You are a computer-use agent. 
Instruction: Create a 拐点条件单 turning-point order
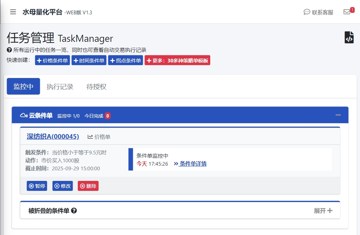coord(126,61)
